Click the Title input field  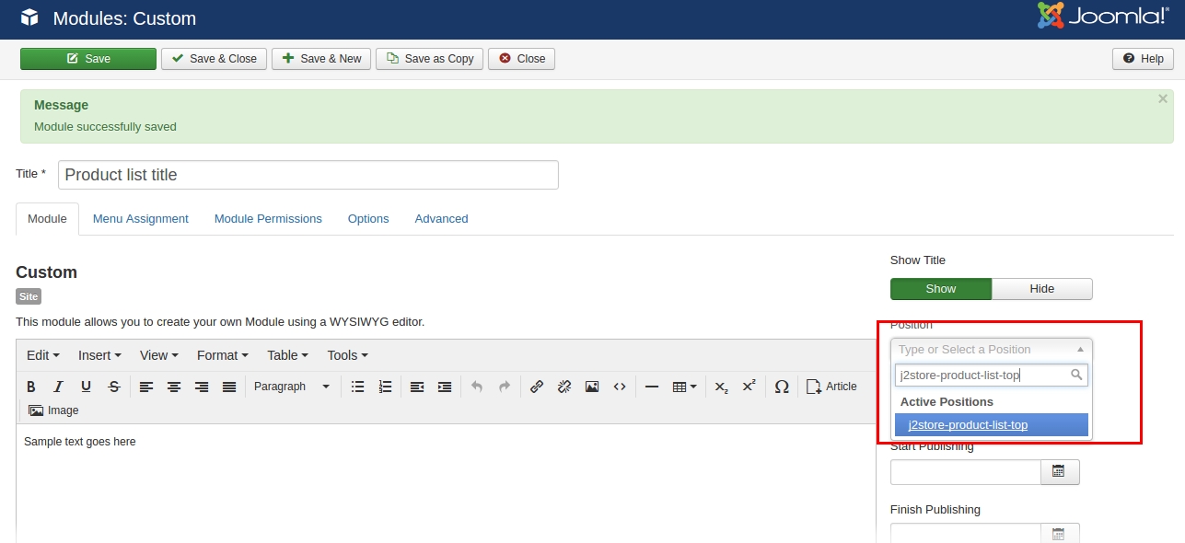coord(308,175)
